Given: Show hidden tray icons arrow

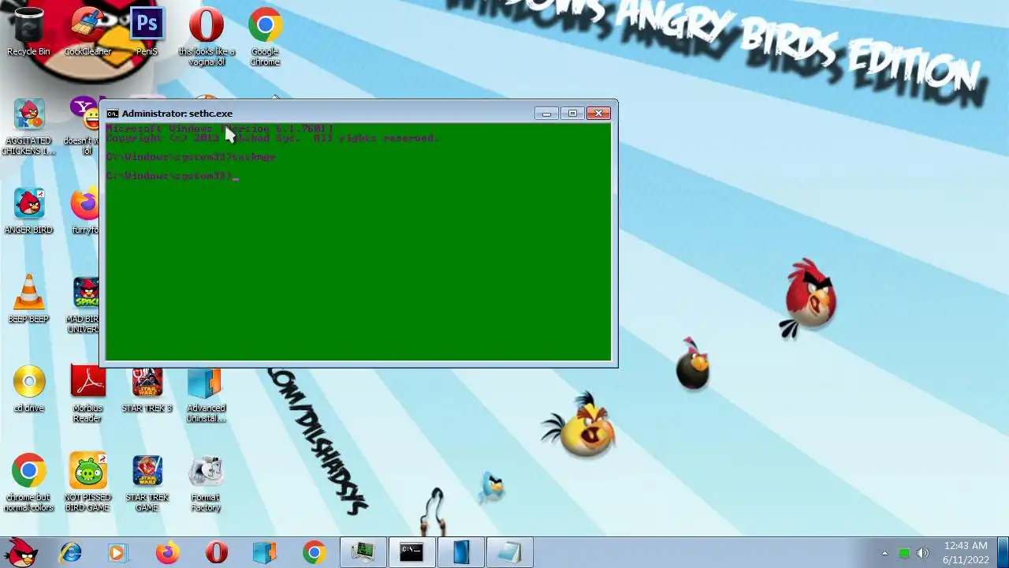Looking at the screenshot, I should [x=884, y=553].
